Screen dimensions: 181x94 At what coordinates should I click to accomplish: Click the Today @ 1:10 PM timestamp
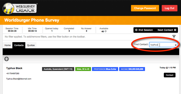click(x=168, y=68)
